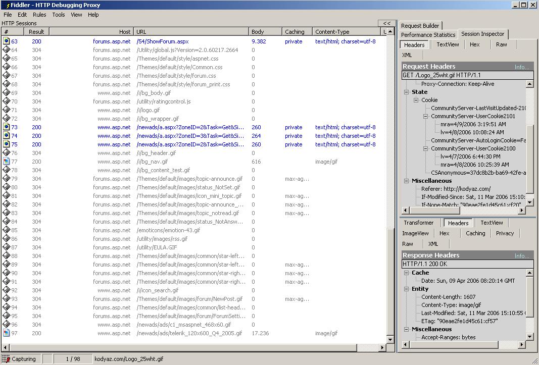The width and height of the screenshot is (539, 365).
Task: Click the icon beside session 92
Action: 6,290
